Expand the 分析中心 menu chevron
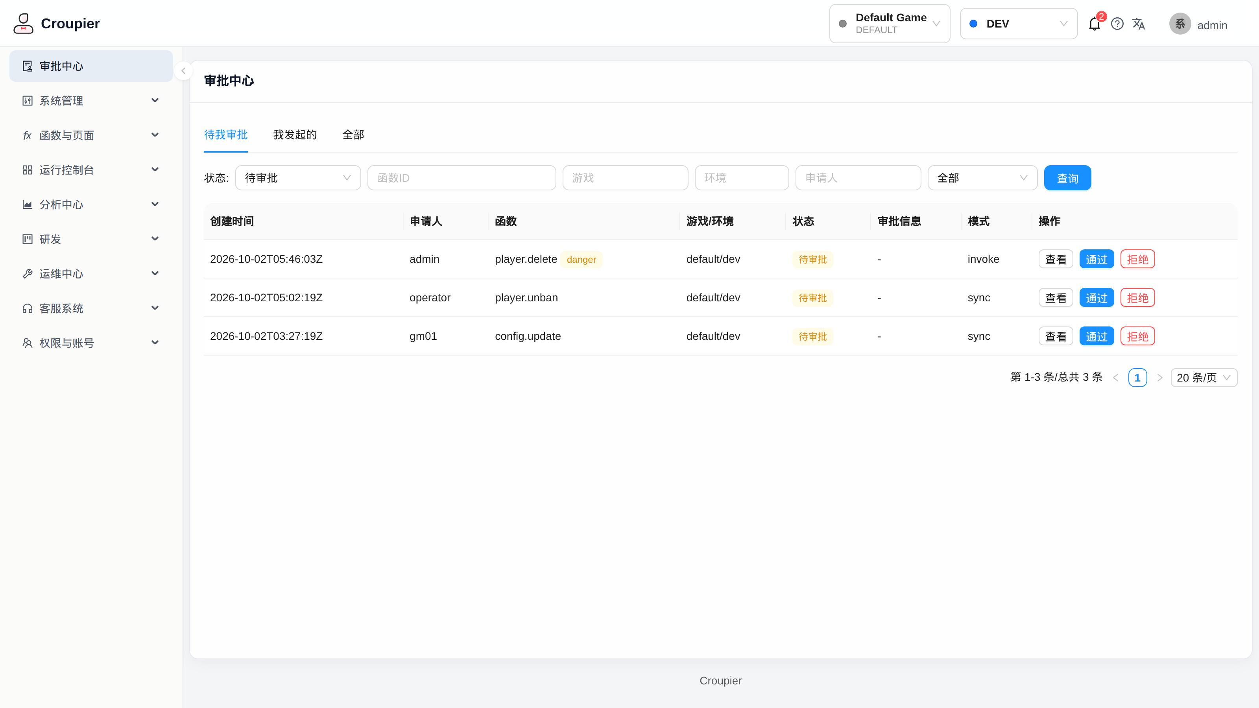Viewport: 1259px width, 708px height. (155, 205)
